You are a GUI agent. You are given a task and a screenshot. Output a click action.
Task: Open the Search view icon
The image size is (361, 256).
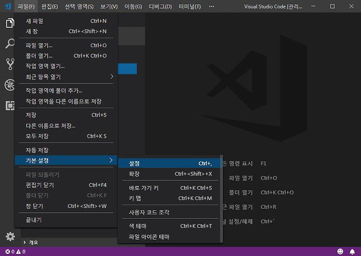[10, 43]
